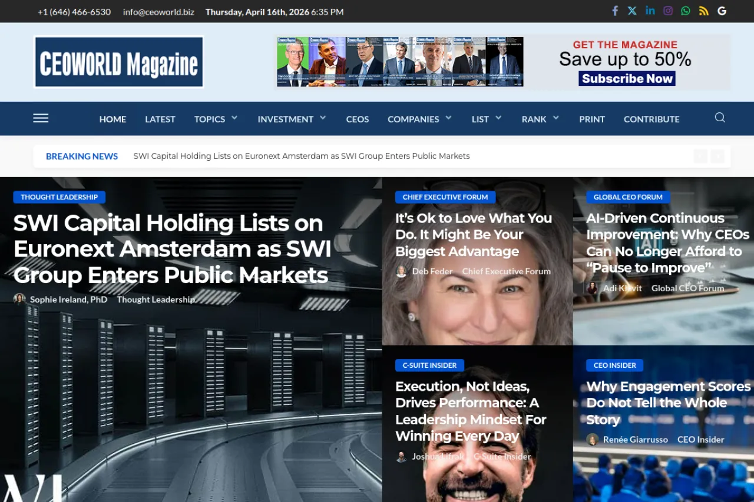Open 'It's Ok to Love What You Do' article
Viewport: 754px width, 502px height.
point(474,234)
